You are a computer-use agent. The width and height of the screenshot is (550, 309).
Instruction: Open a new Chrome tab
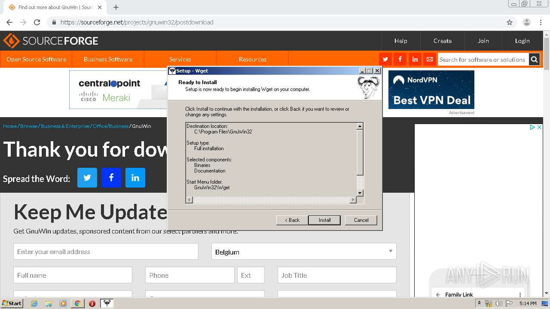116,7
